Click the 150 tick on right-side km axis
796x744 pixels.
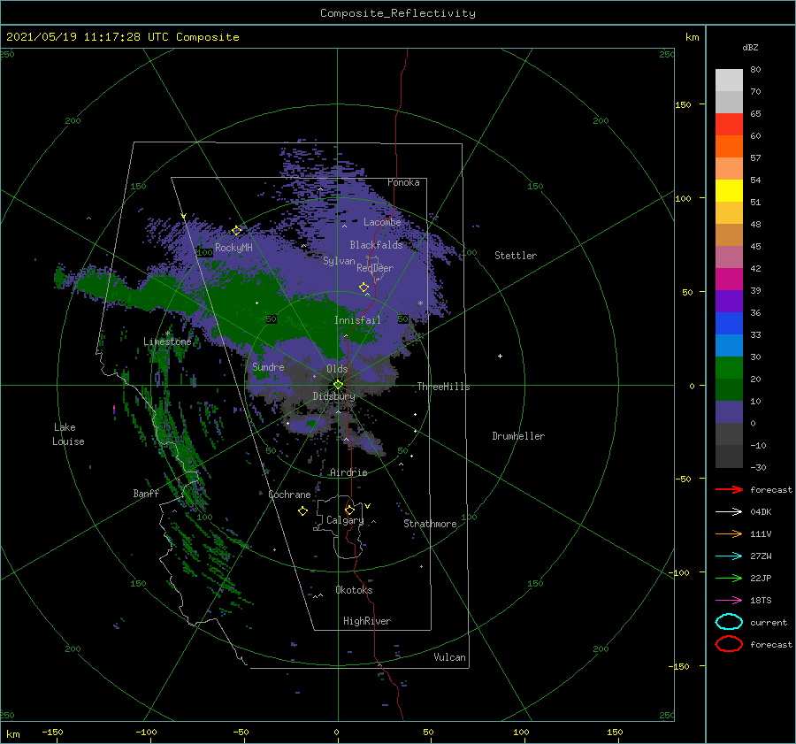click(x=683, y=104)
